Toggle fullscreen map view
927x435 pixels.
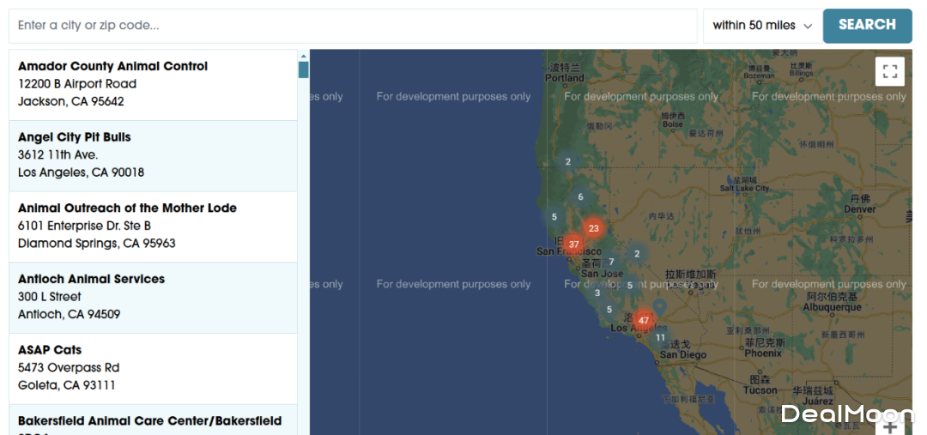coord(889,71)
